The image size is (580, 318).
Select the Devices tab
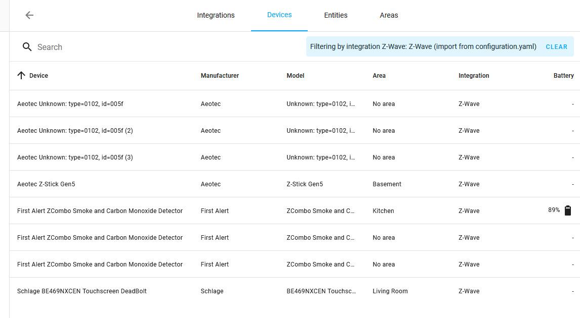(x=279, y=15)
